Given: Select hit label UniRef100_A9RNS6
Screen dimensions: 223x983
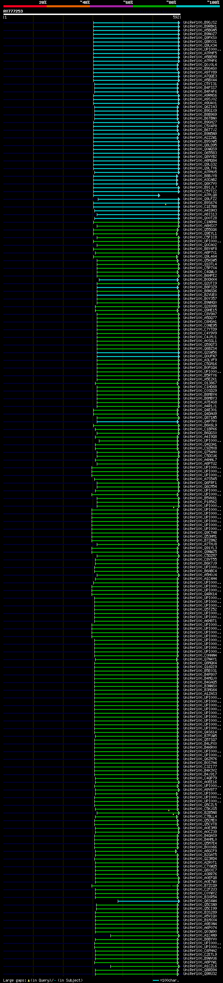Looking at the screenshot, I should point(200,96).
